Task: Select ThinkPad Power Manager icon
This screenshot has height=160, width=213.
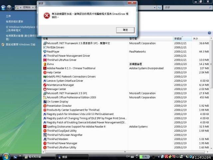Action: (x=45, y=143)
